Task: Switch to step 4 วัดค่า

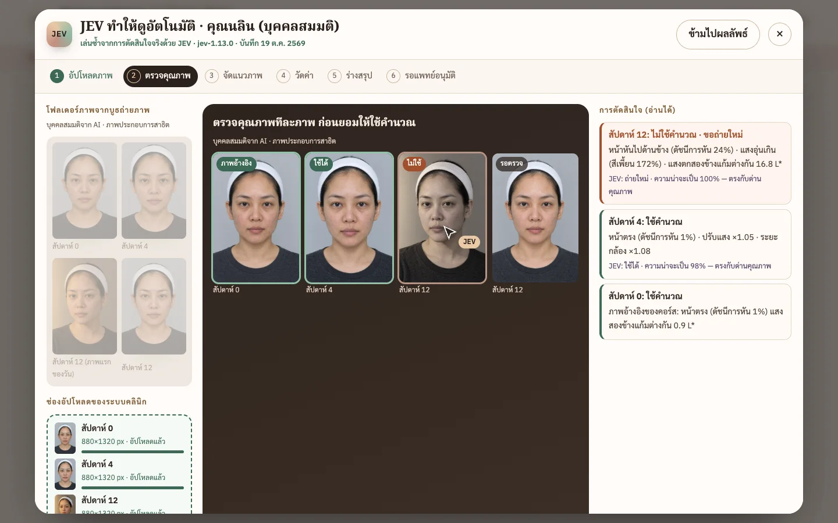Action: pos(295,76)
